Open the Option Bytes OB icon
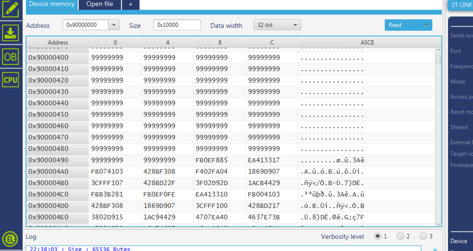Image resolution: width=473 pixels, height=251 pixels. click(x=10, y=57)
